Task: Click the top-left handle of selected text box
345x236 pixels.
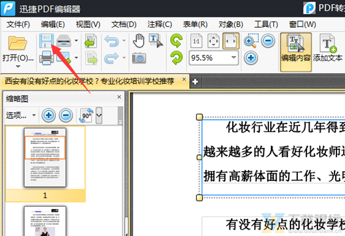Action: click(x=200, y=117)
